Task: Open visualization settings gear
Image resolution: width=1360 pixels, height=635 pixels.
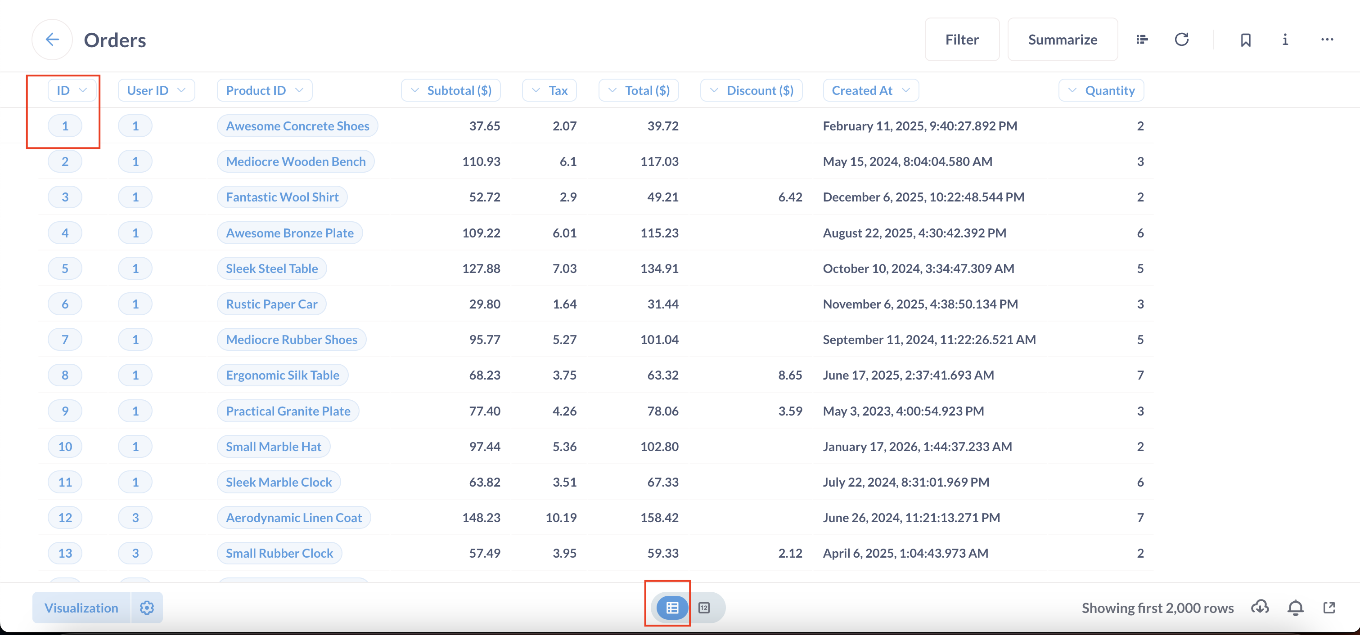Action: [147, 607]
